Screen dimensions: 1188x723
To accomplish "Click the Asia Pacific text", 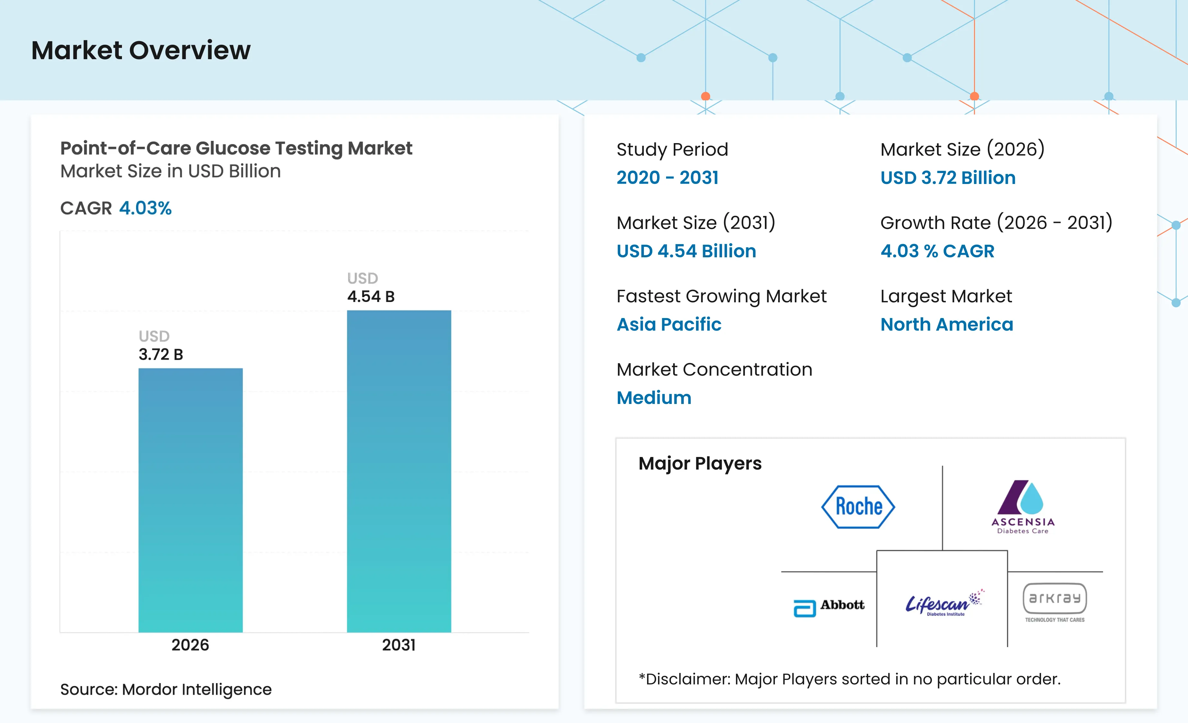I will coord(669,325).
